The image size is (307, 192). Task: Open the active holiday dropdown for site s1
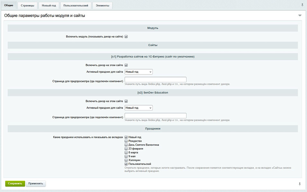138,72
